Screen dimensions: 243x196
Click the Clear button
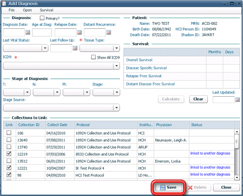(198, 99)
